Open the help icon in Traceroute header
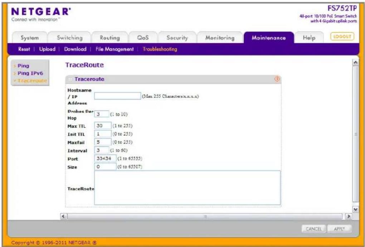This screenshot has height=247, width=365. click(x=277, y=79)
